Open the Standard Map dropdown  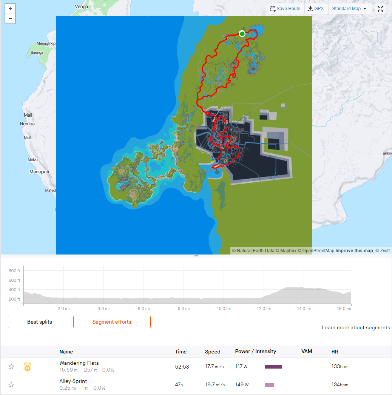[350, 9]
